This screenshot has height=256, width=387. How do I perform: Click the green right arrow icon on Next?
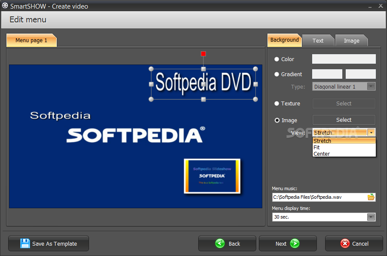pos(295,244)
